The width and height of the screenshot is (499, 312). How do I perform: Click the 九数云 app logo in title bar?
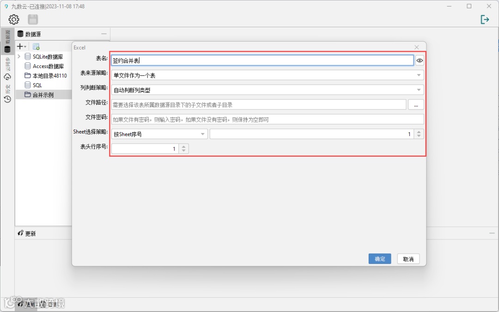pyautogui.click(x=6, y=6)
